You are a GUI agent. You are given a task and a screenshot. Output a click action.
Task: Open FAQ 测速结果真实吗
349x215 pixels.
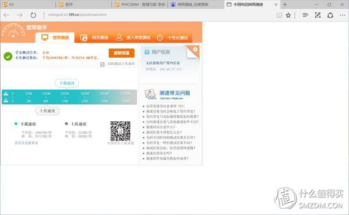point(159,153)
